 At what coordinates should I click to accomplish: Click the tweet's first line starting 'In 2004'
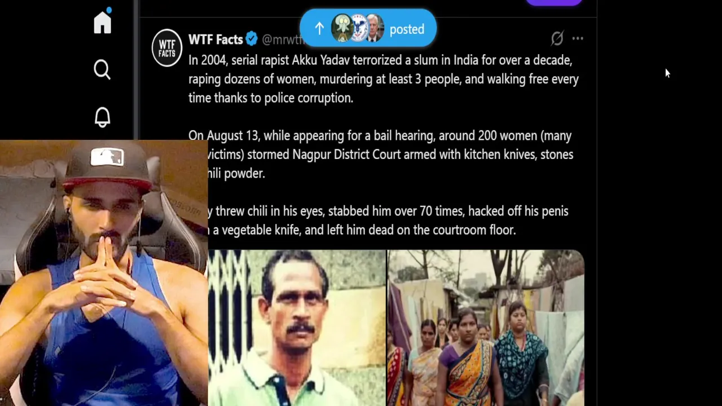pyautogui.click(x=380, y=60)
